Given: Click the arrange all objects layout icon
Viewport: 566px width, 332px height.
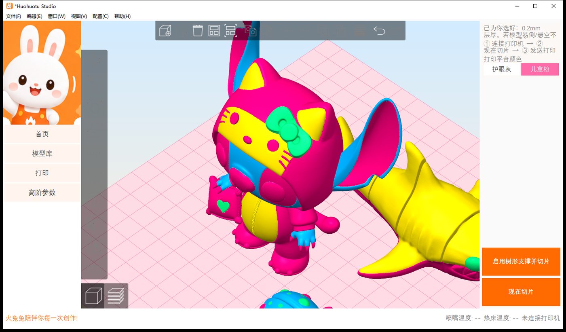Looking at the screenshot, I should pyautogui.click(x=214, y=30).
